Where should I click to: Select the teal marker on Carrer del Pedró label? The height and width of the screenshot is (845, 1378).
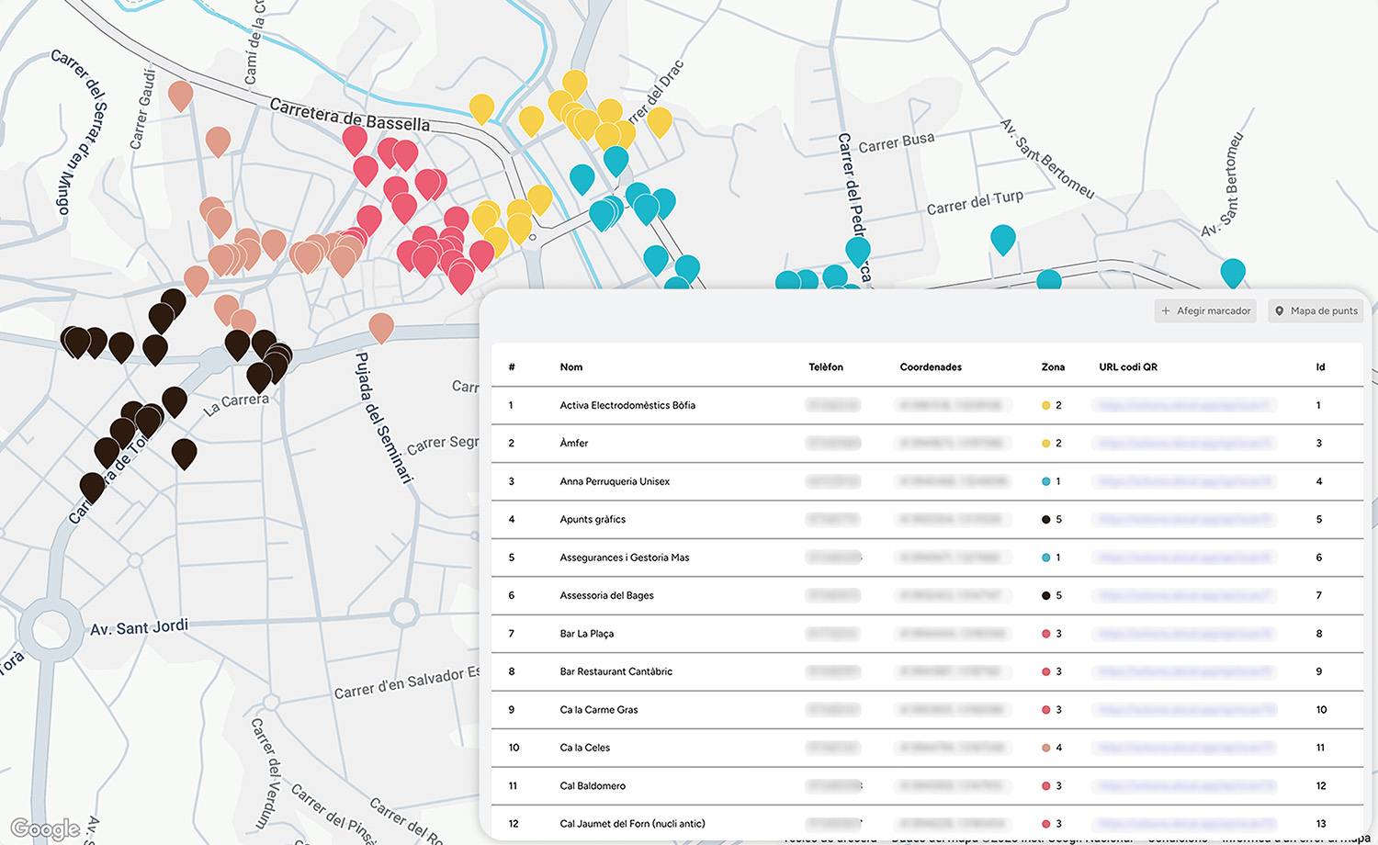click(857, 250)
